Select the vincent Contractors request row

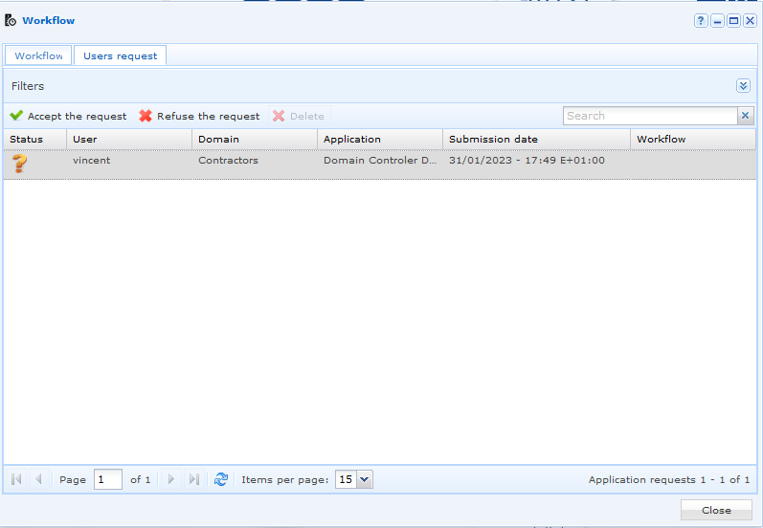pyautogui.click(x=379, y=165)
